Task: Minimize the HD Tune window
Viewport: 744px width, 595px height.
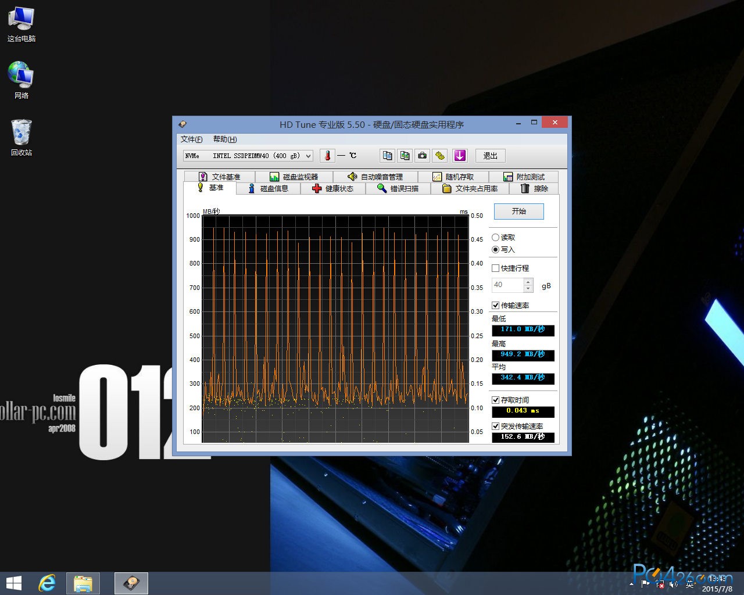Action: [518, 123]
